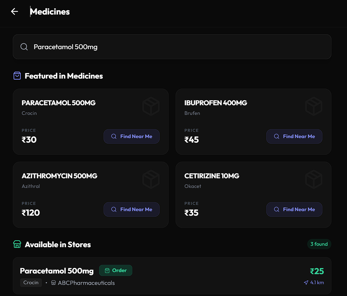Click Find Near Me for Azithromycin 500mg

coord(132,209)
